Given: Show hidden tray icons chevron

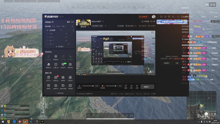Looking at the screenshot, I should point(199,122).
